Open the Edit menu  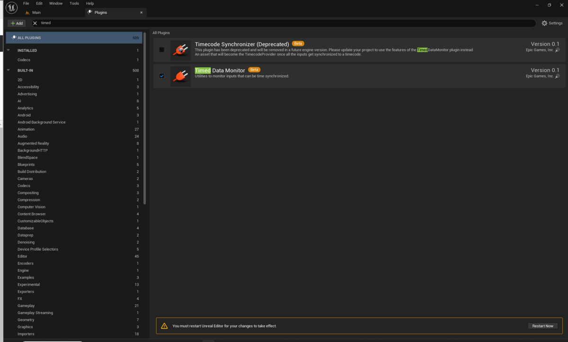pyautogui.click(x=39, y=3)
